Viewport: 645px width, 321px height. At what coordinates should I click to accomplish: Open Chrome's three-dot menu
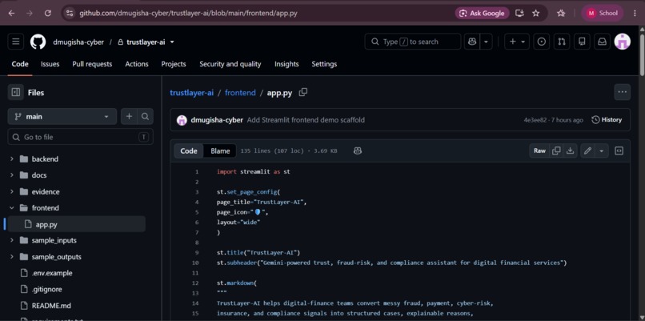coord(635,13)
